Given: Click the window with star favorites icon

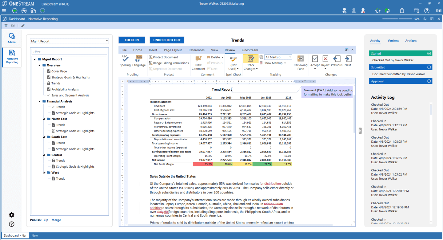Looking at the screenshot, I should click(417, 11).
